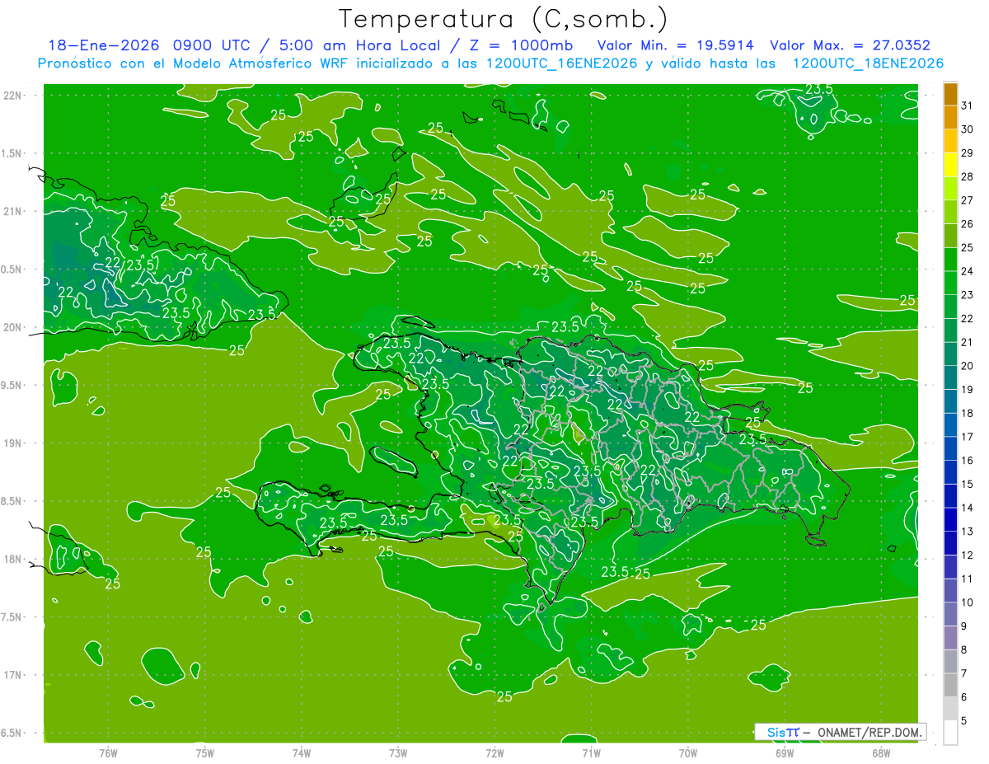989x764 pixels.
Task: Click the color bar scale label '20'
Action: pyautogui.click(x=968, y=366)
